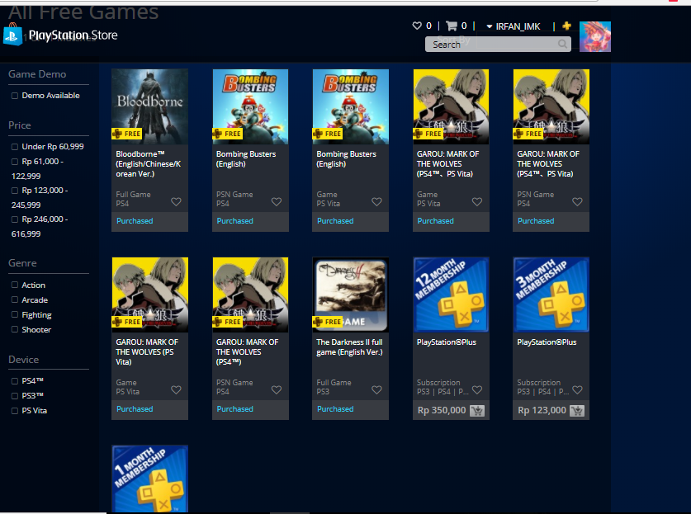Open GAROU: MARK OF THE WOLVES (PS4™) title
Image resolution: width=691 pixels, height=514 pixels.
[247, 352]
